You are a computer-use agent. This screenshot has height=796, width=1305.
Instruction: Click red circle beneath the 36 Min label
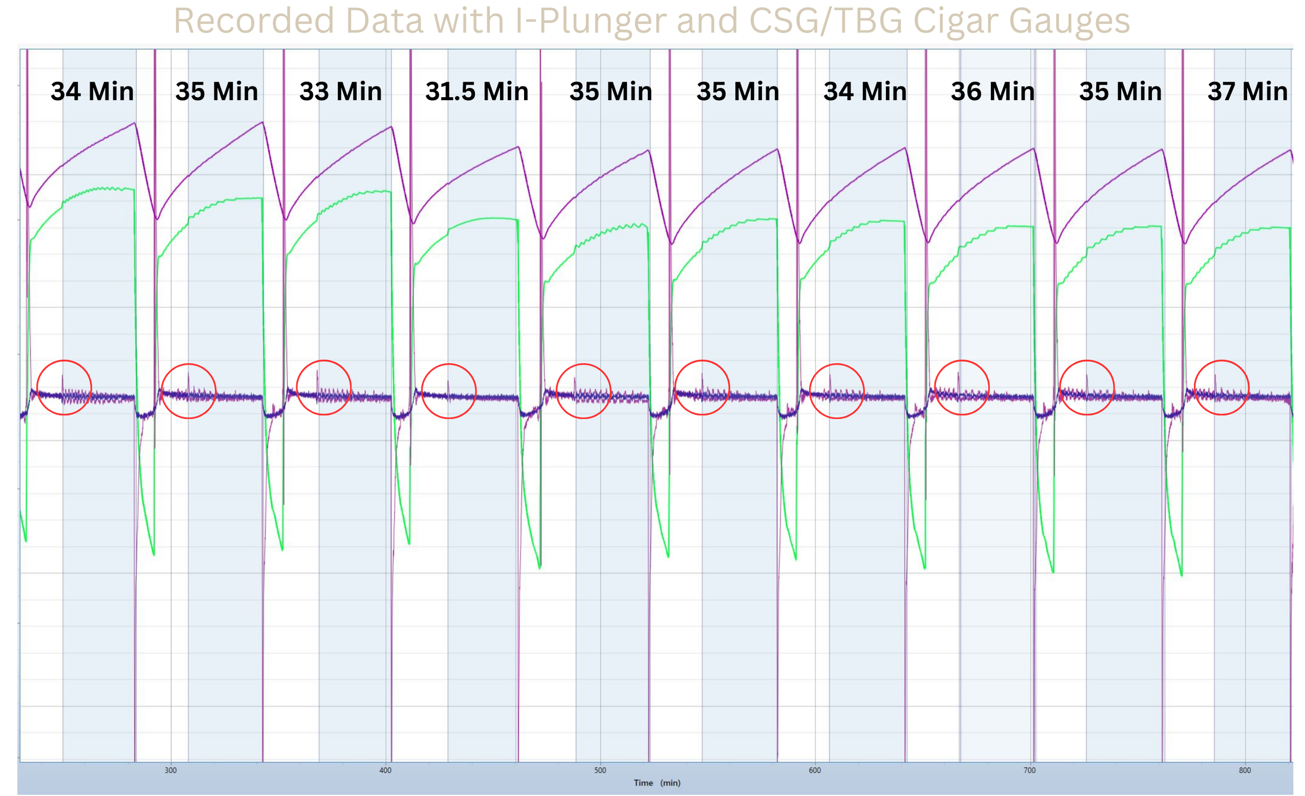[x=962, y=387]
